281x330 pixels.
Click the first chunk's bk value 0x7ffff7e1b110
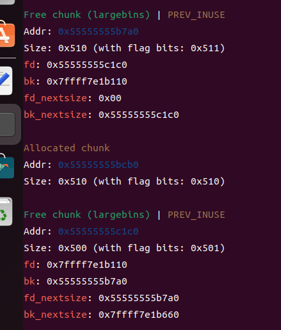tap(87, 81)
